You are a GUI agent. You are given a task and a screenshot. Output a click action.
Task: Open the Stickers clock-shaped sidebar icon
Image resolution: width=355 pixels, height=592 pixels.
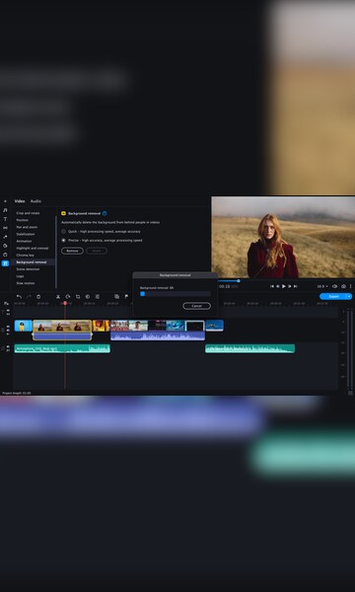(x=5, y=246)
